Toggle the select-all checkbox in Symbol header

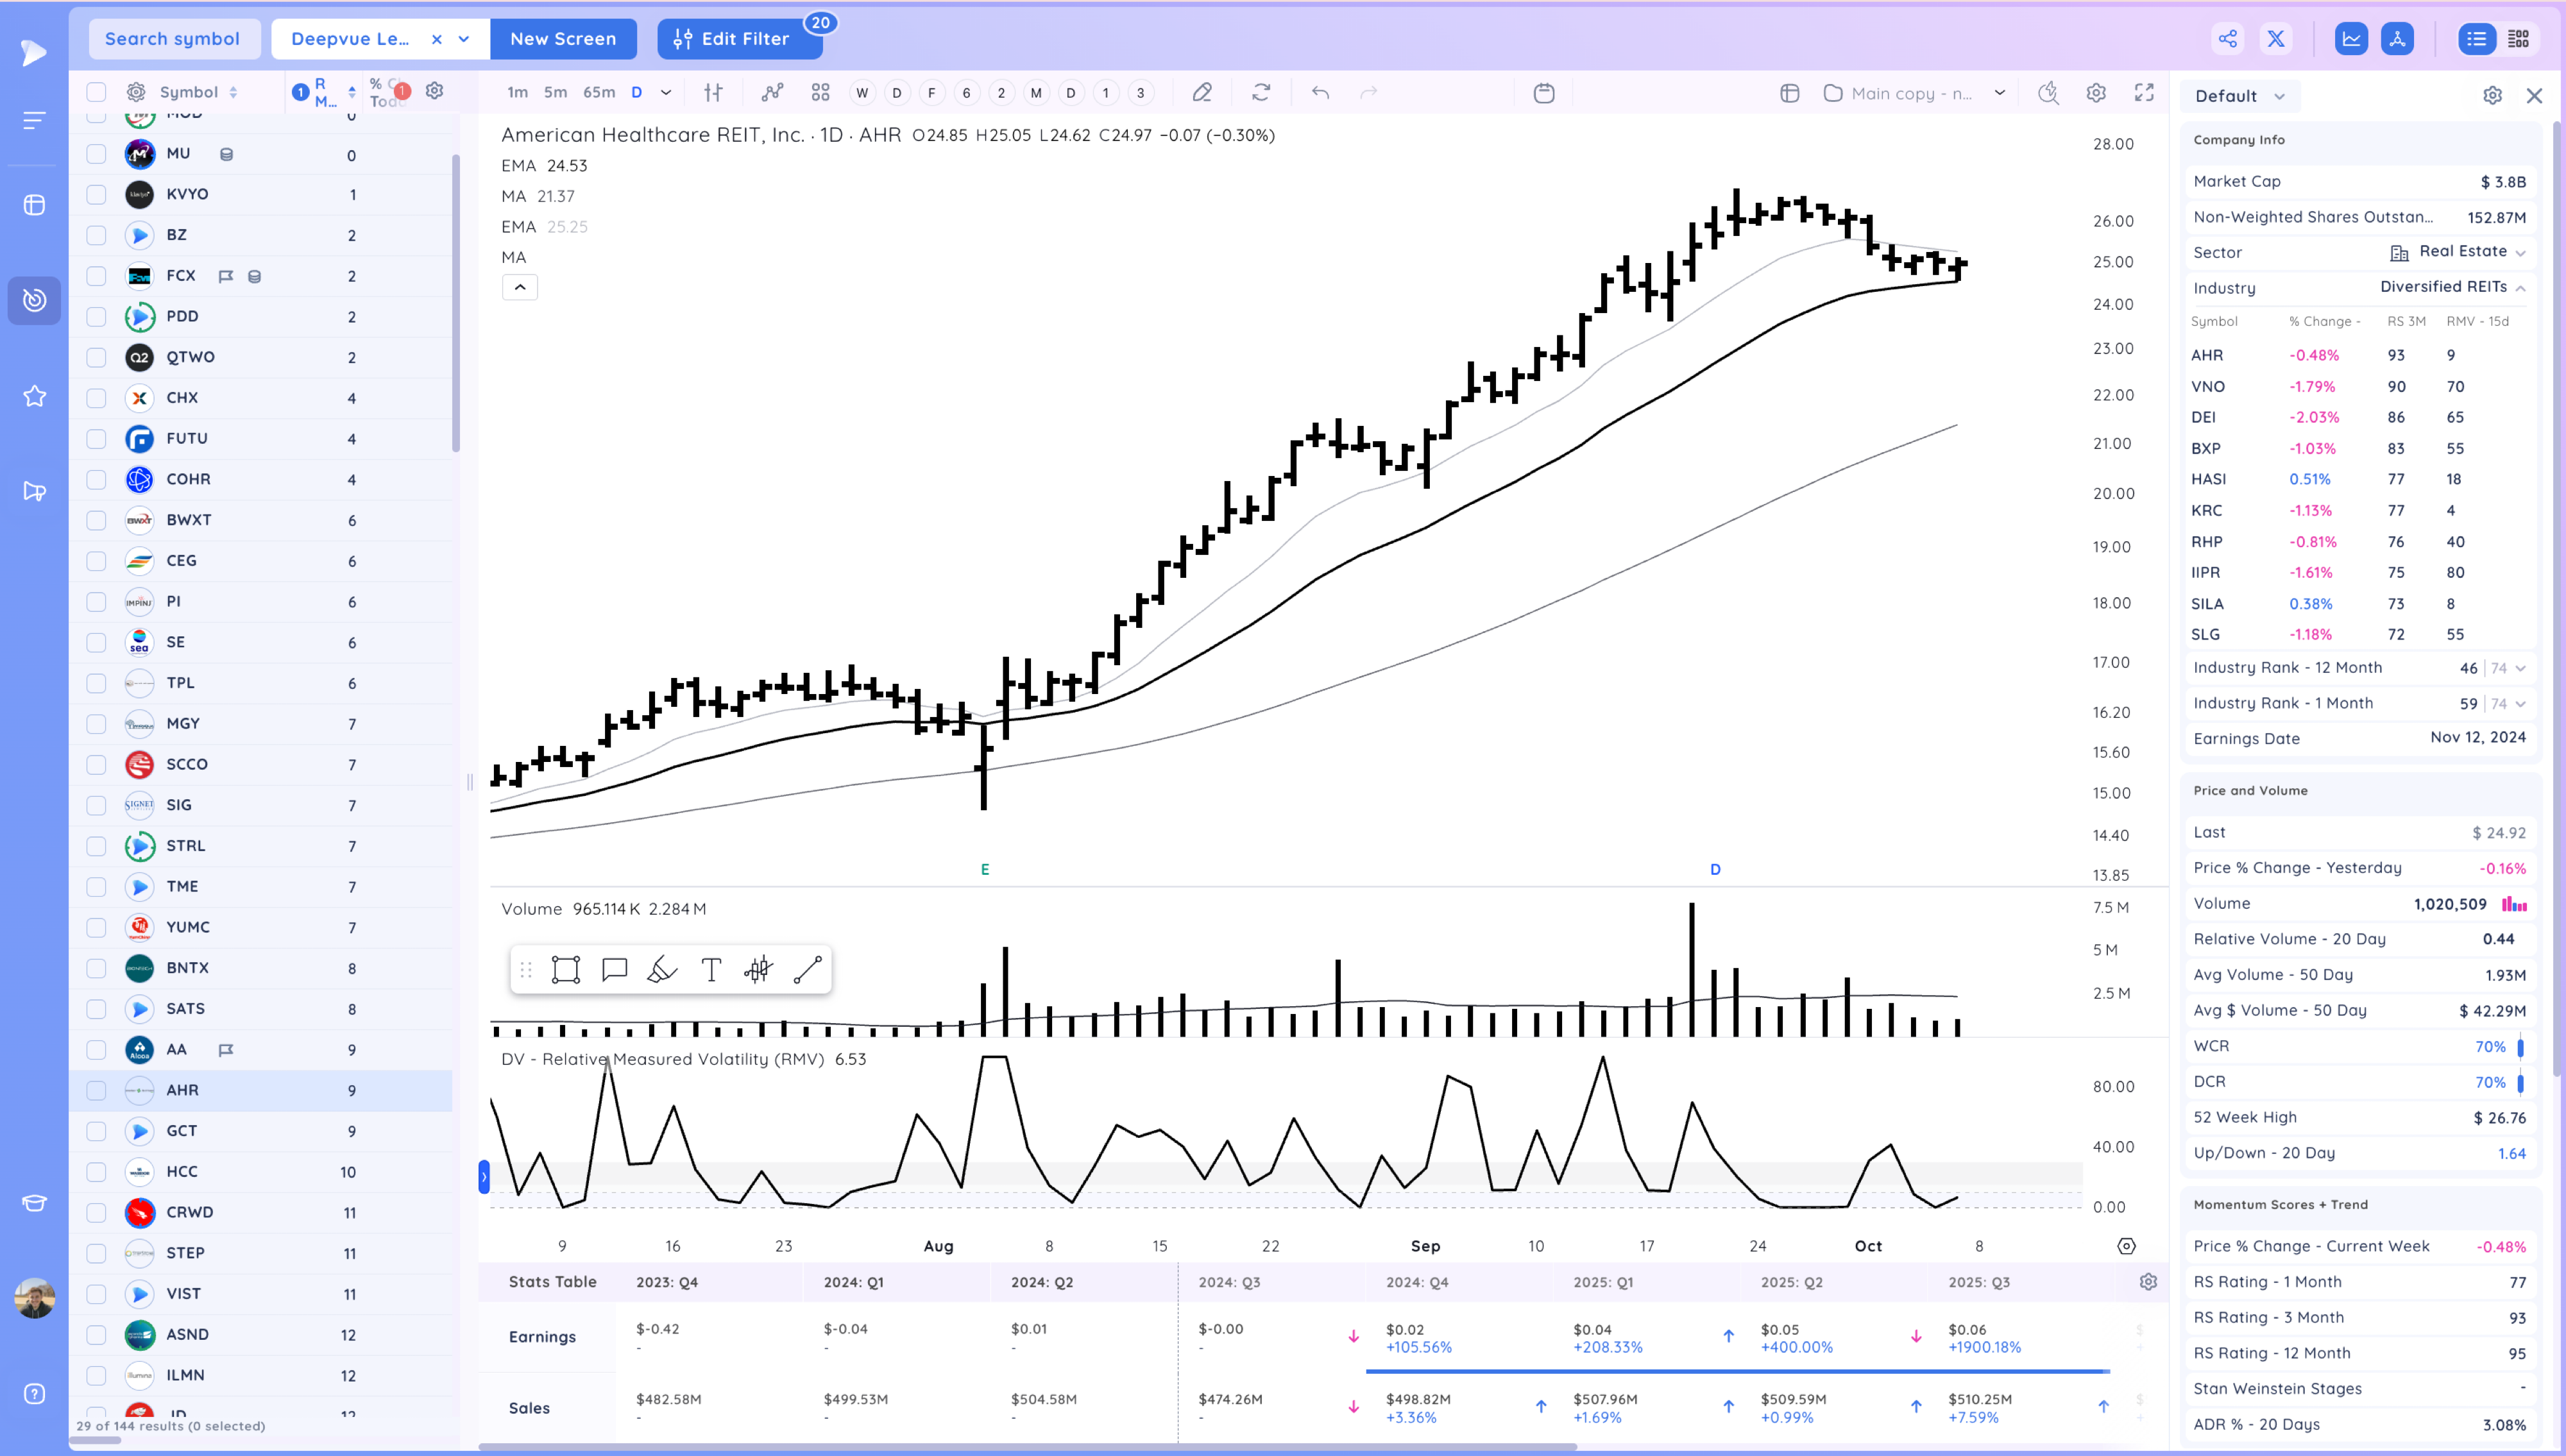[96, 92]
